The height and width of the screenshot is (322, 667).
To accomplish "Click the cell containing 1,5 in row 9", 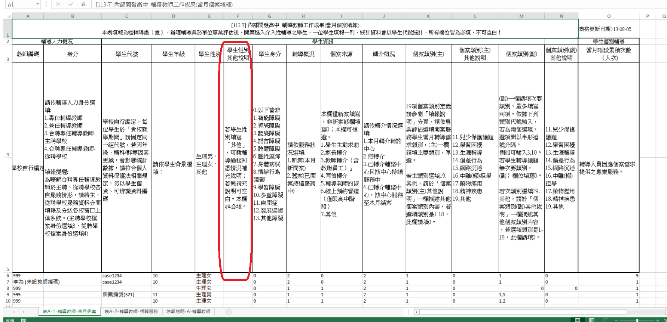I will pyautogui.click(x=521, y=294).
